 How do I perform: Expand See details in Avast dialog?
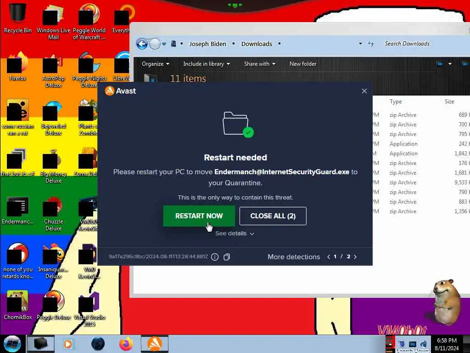coord(235,233)
